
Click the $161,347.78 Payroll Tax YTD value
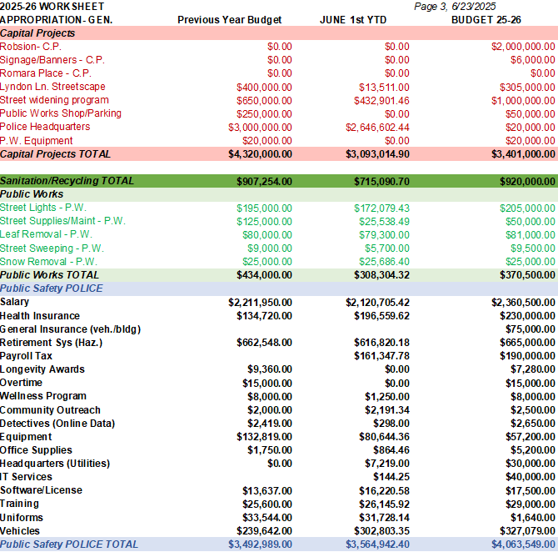pyautogui.click(x=381, y=356)
